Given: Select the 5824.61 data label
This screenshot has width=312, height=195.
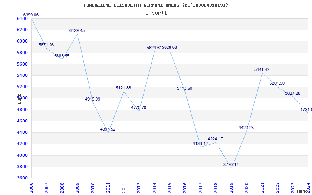Looking at the screenshot, I should (x=154, y=48).
